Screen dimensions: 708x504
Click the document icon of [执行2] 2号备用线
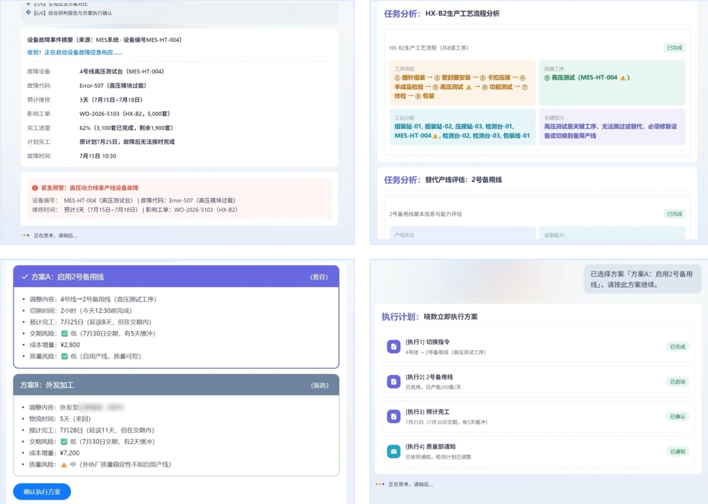[x=394, y=381]
